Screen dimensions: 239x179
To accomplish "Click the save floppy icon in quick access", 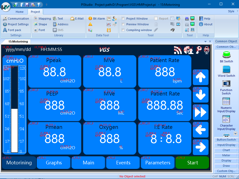I will coord(27,5).
